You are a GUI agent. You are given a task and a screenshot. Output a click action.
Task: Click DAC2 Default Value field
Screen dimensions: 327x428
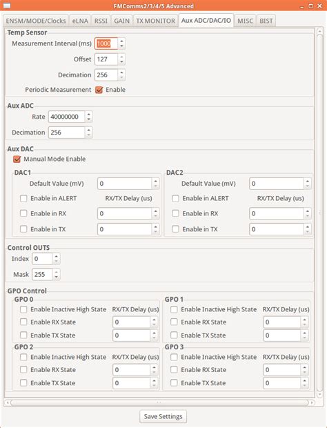276,184
